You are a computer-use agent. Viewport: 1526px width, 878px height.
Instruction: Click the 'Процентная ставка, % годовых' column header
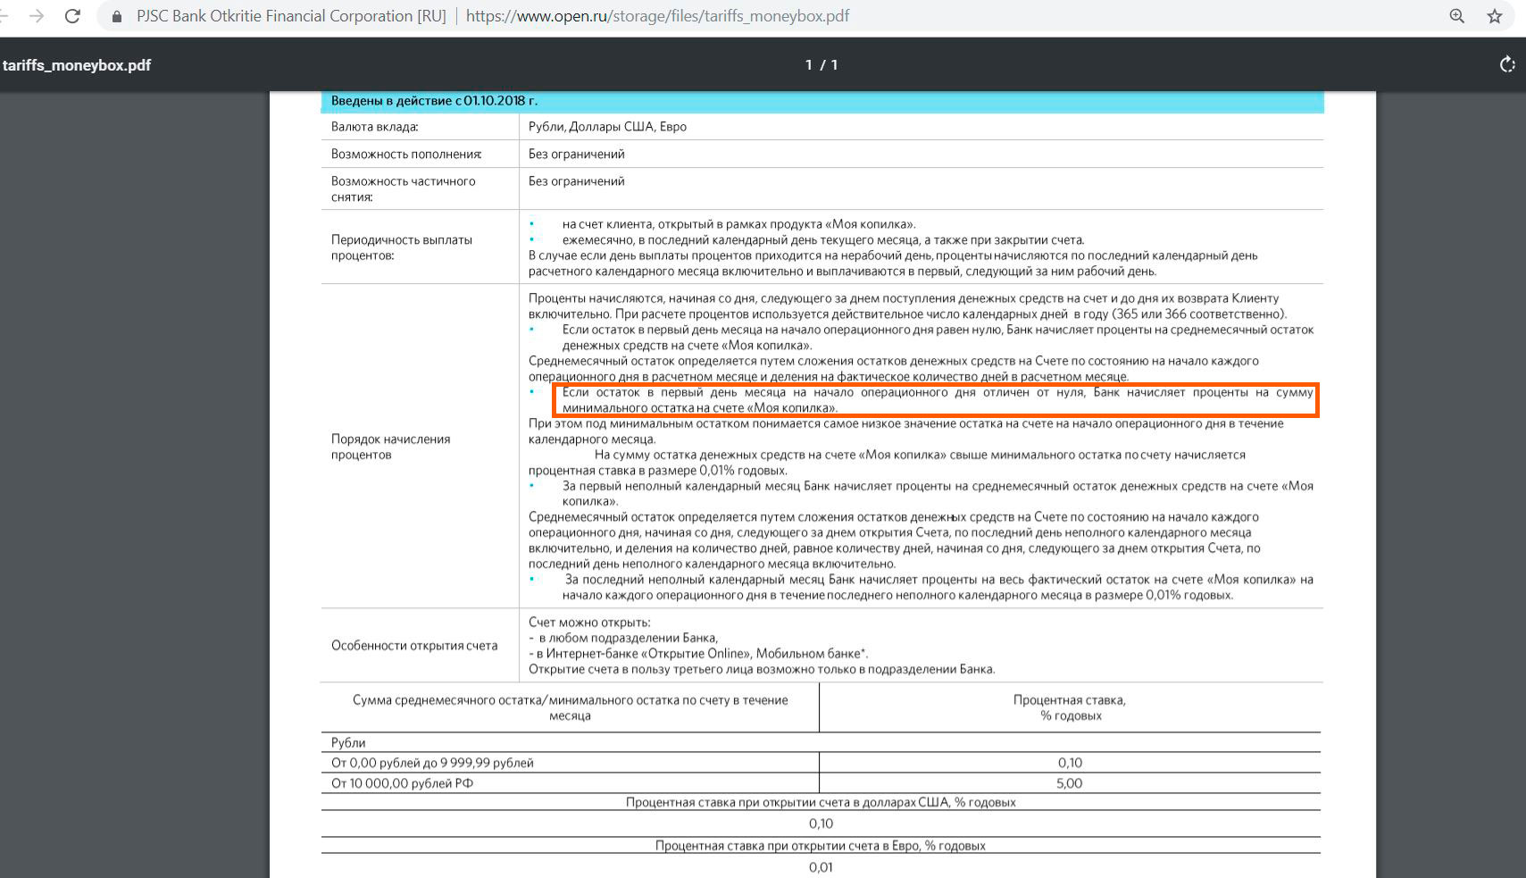pos(1070,707)
